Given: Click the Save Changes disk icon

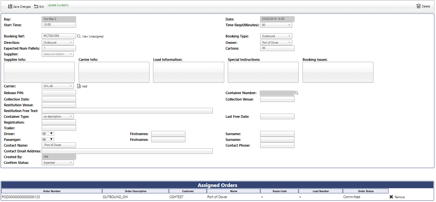Looking at the screenshot, I should pos(10,6).
